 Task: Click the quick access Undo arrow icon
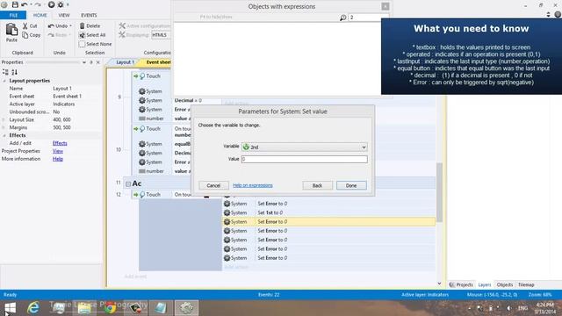tap(25, 4)
